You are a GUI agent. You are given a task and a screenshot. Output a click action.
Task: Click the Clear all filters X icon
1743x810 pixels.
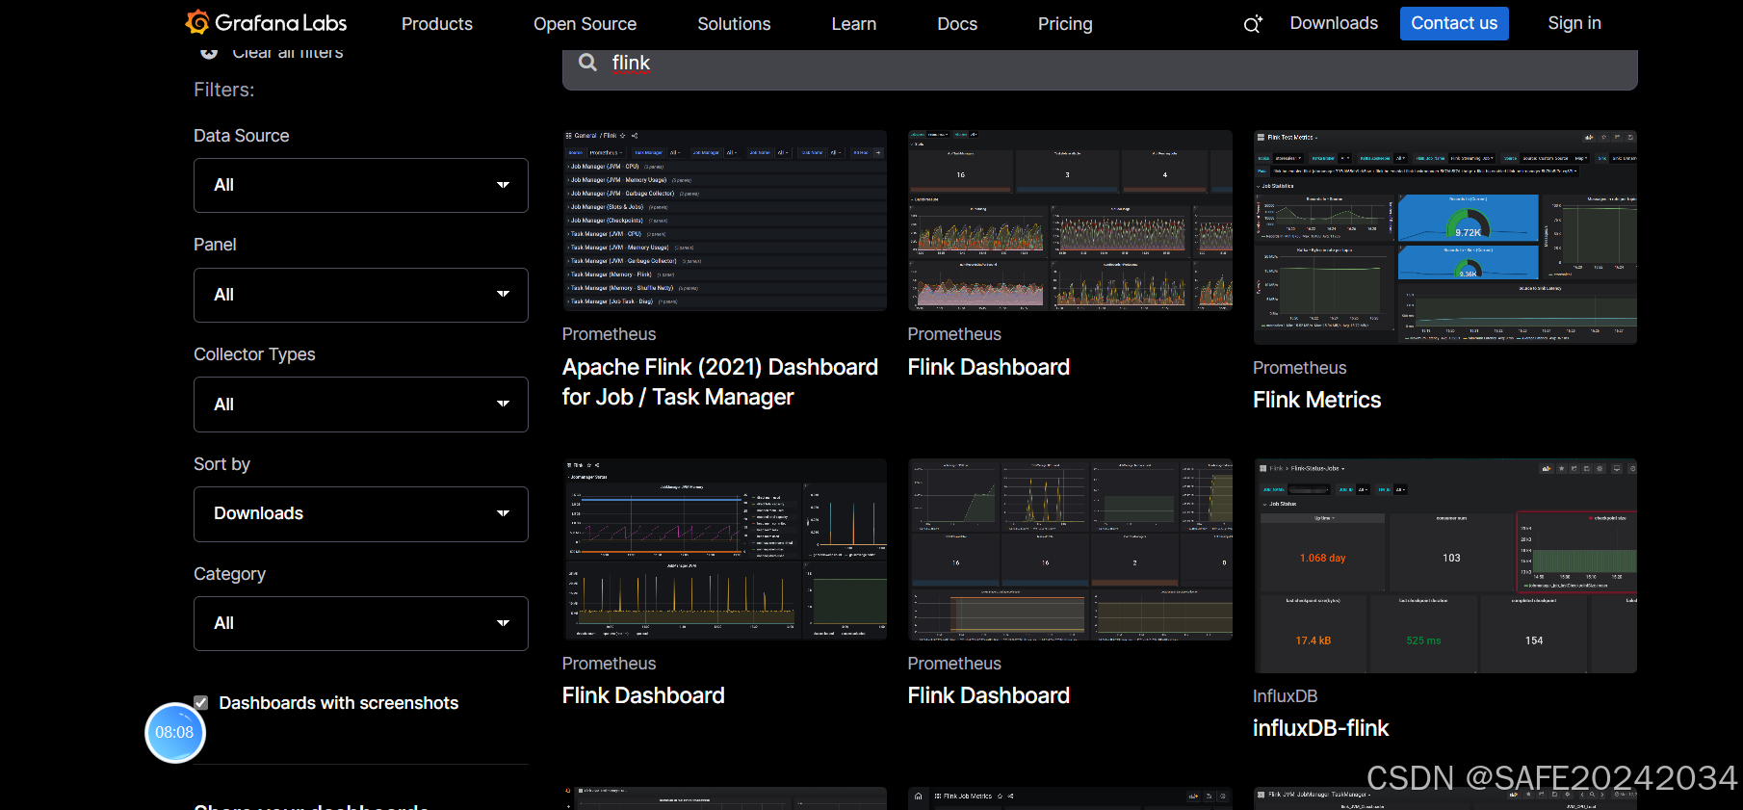coord(209,53)
